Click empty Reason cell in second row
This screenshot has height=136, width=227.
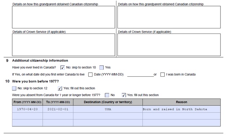pos(181,116)
